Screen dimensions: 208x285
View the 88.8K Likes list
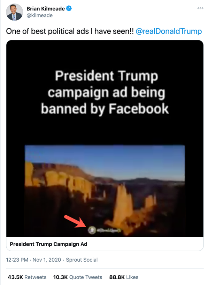(x=124, y=277)
